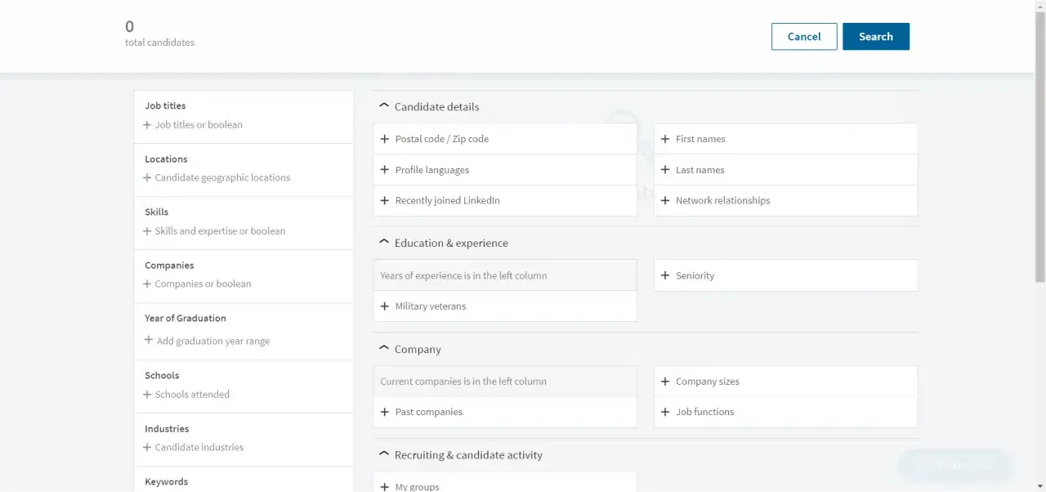Click the plus icon beside Profile languages

tap(385, 169)
